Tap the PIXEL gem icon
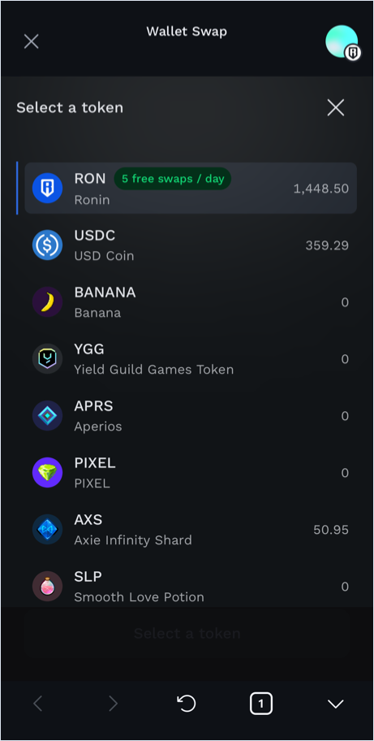Viewport: 374px width, 741px height. [x=47, y=472]
